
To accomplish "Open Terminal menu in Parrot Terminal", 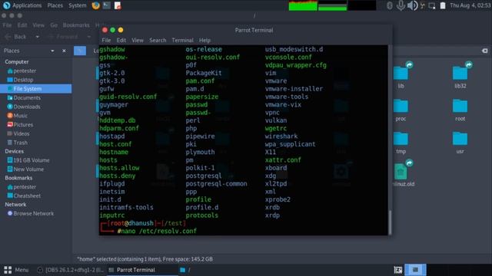I will pos(182,40).
